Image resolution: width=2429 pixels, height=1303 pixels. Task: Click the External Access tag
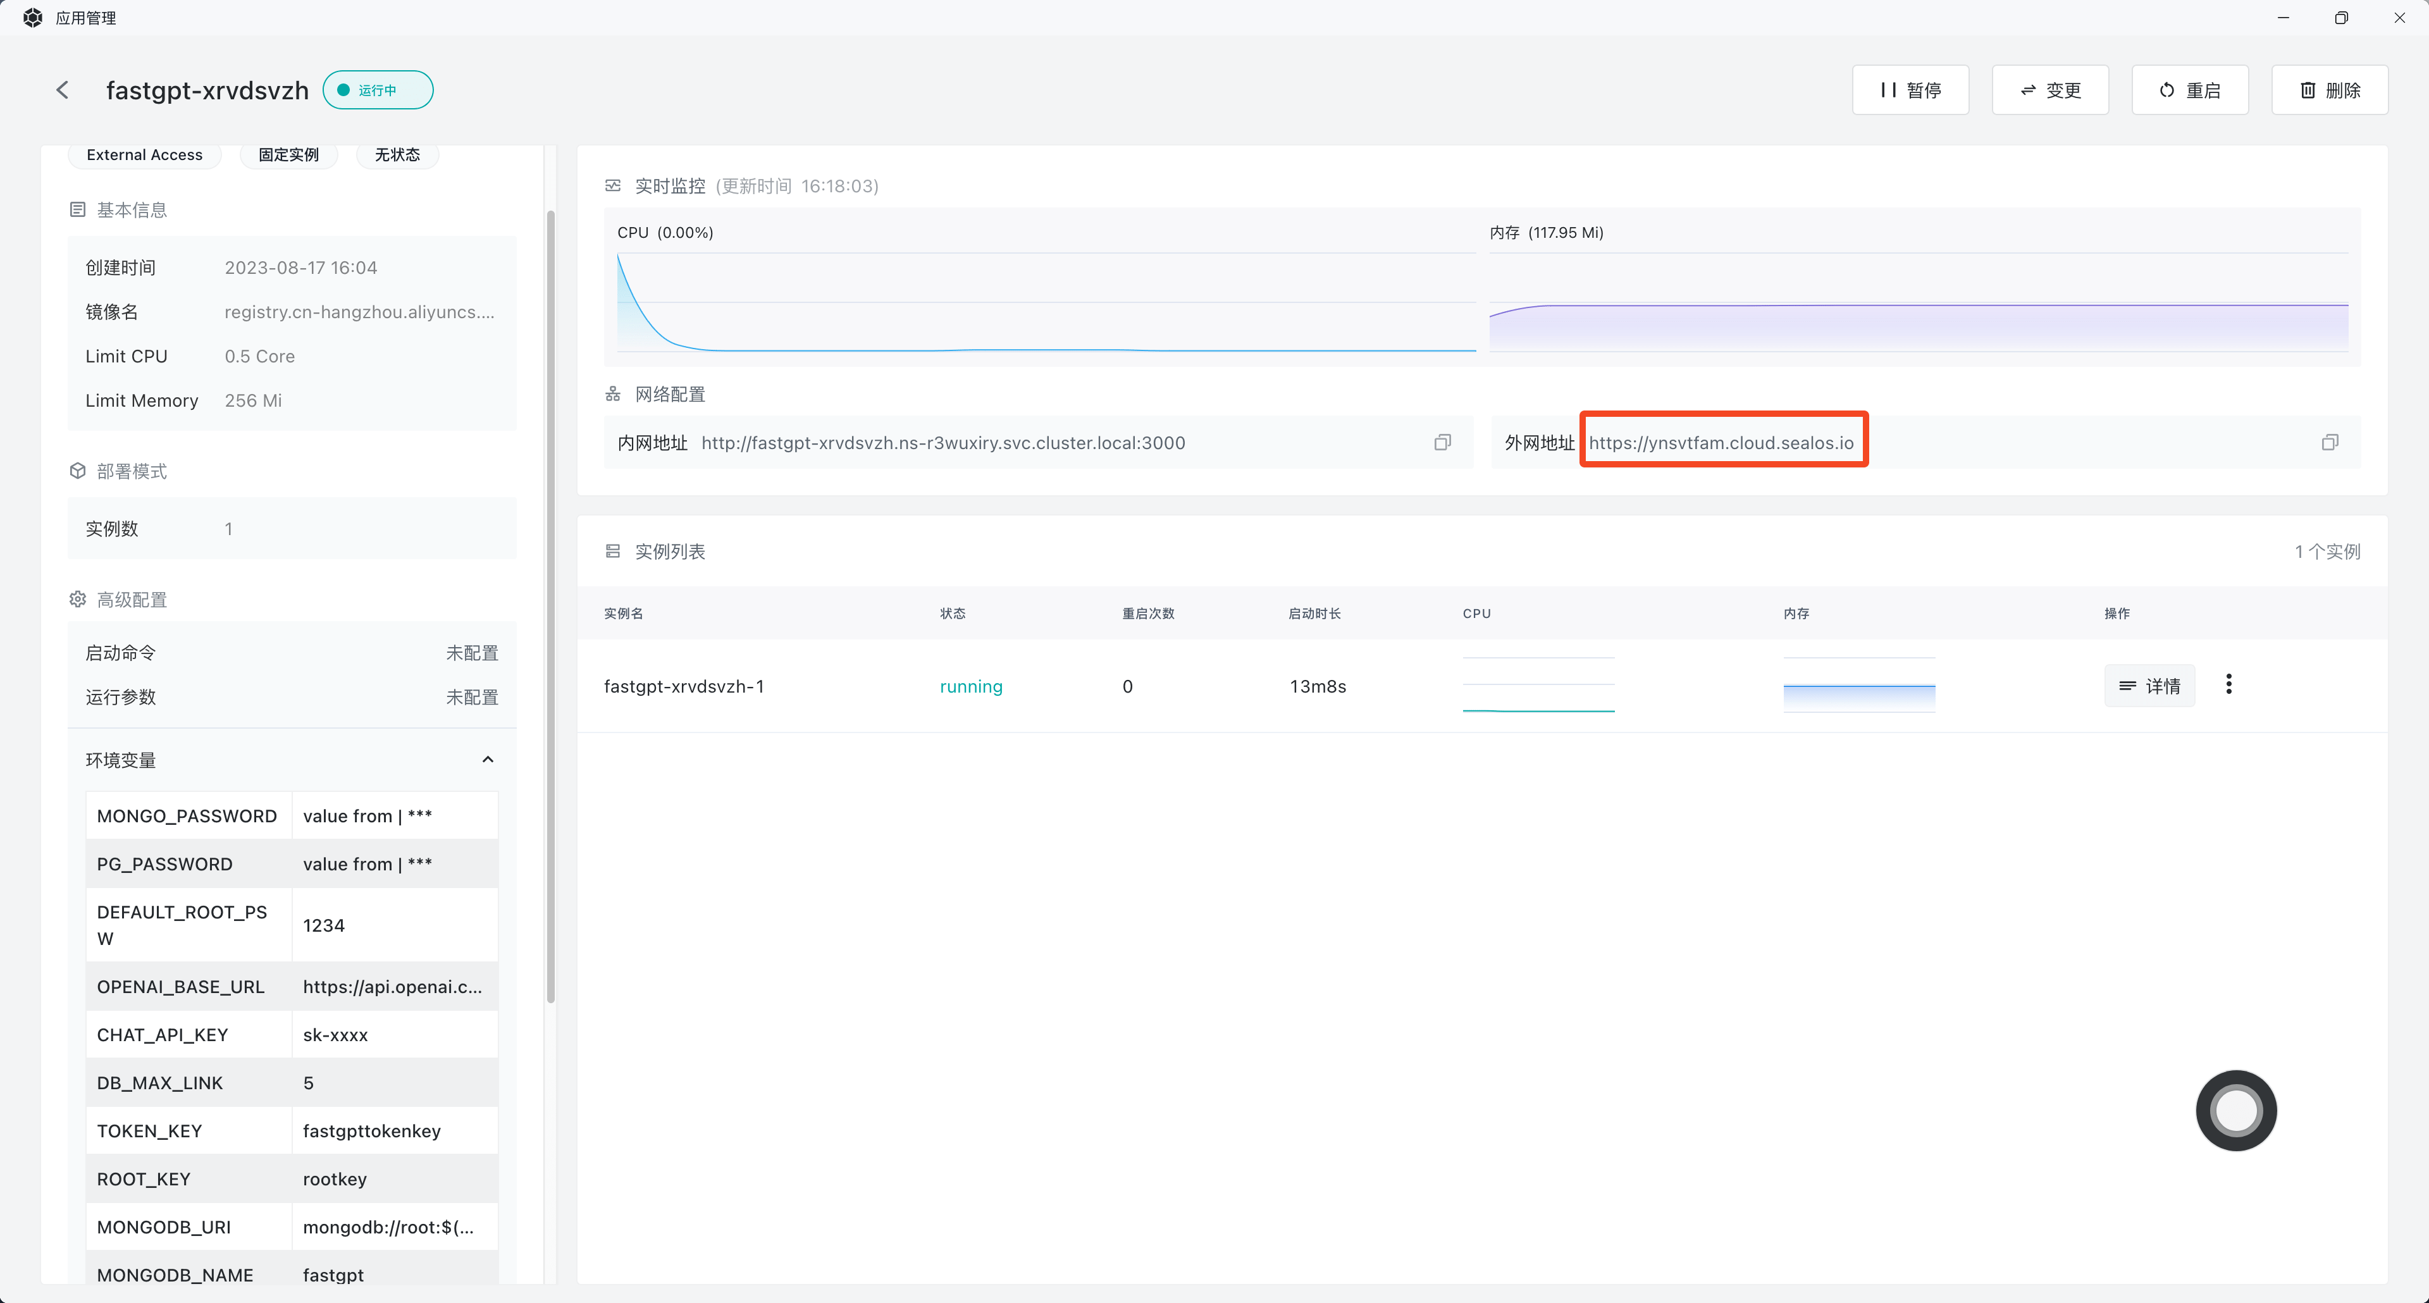(x=144, y=154)
